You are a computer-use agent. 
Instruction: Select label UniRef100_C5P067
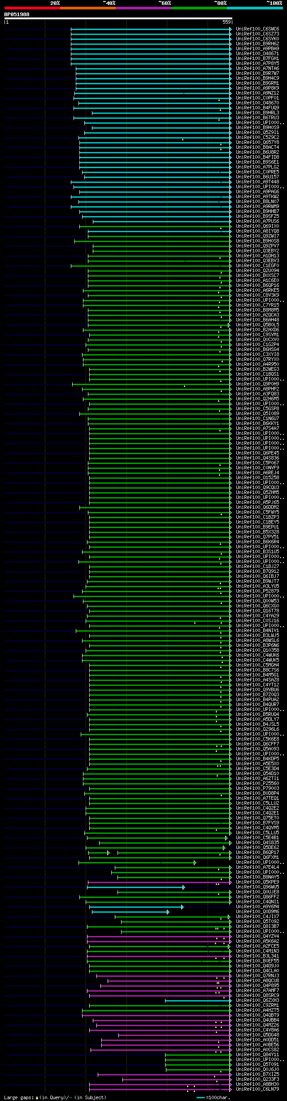(x=257, y=463)
